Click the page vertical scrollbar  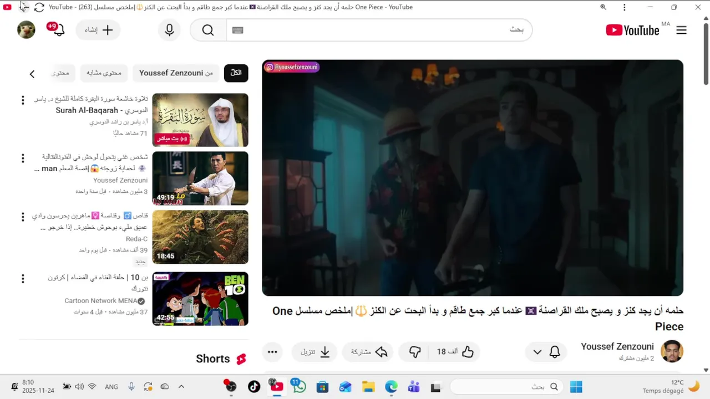tap(706, 54)
